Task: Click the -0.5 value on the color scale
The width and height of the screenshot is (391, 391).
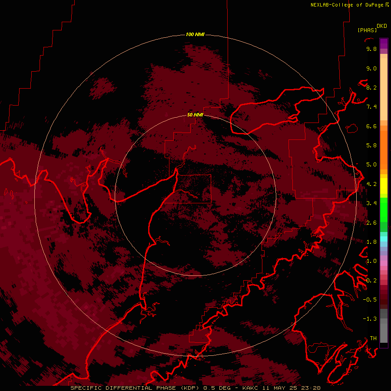Action: point(370,300)
